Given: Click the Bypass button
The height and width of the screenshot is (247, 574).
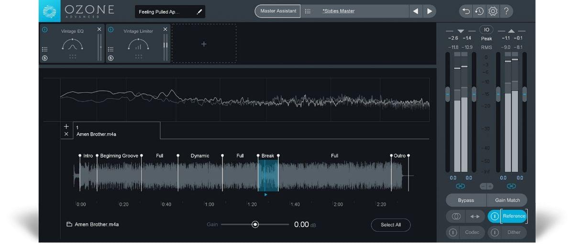Looking at the screenshot, I should pos(466,200).
